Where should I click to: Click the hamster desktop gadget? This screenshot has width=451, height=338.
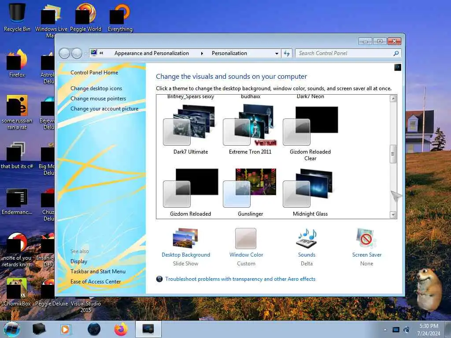428,290
